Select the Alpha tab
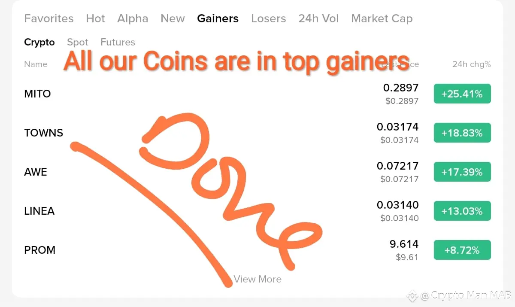 (133, 18)
